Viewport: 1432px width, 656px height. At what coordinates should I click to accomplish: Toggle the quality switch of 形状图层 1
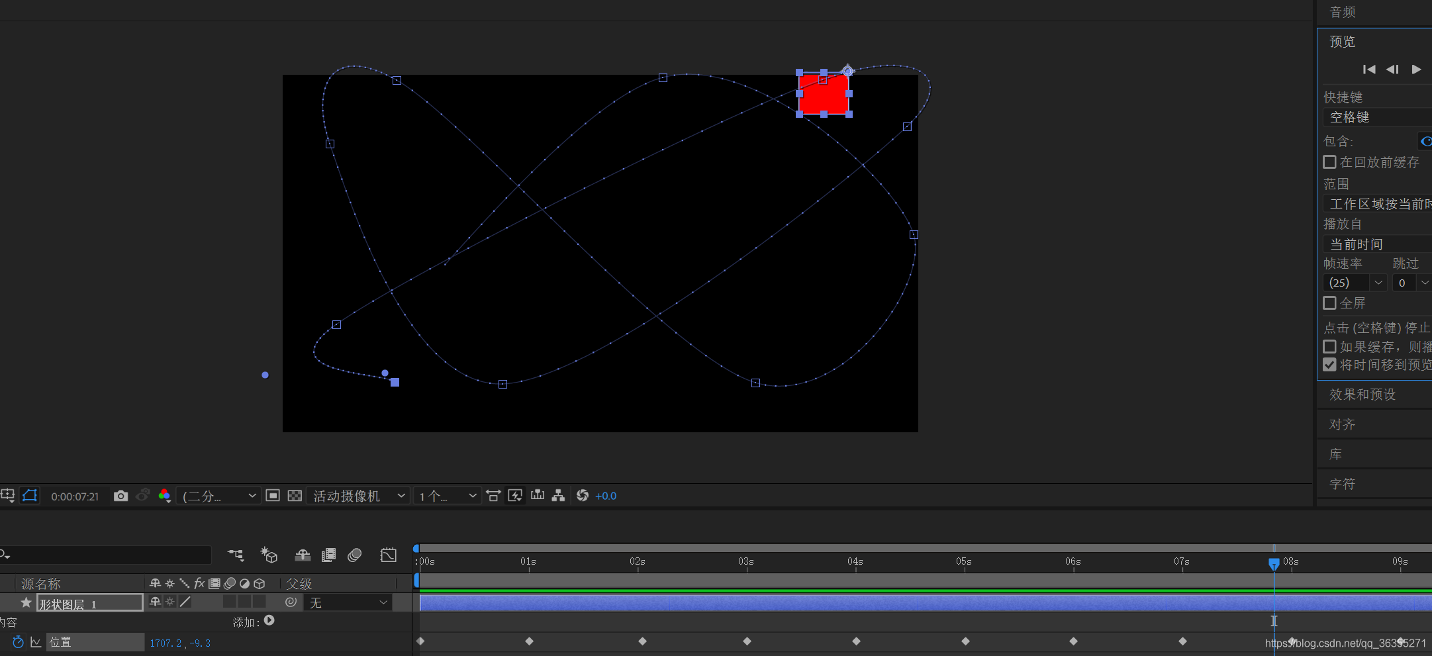pos(185,602)
